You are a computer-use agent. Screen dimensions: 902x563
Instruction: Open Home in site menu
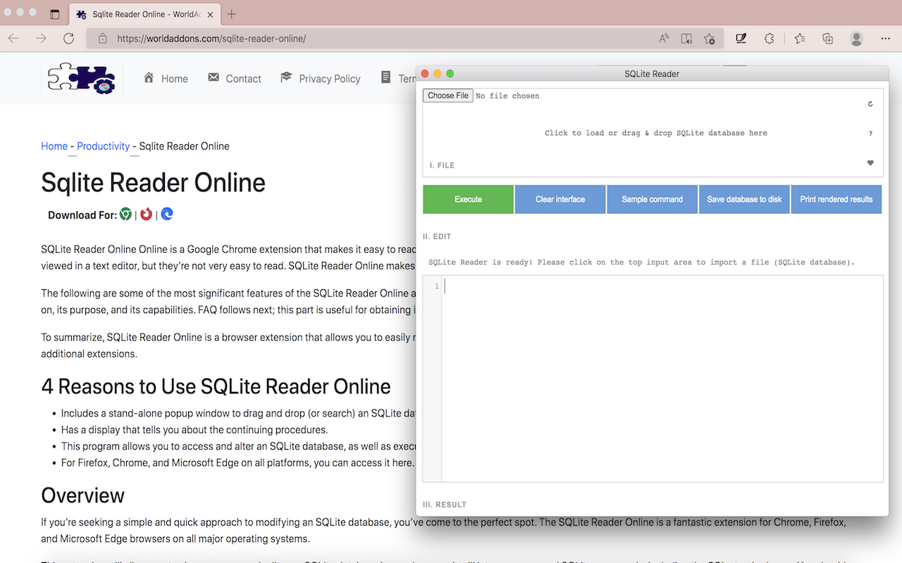tap(174, 79)
